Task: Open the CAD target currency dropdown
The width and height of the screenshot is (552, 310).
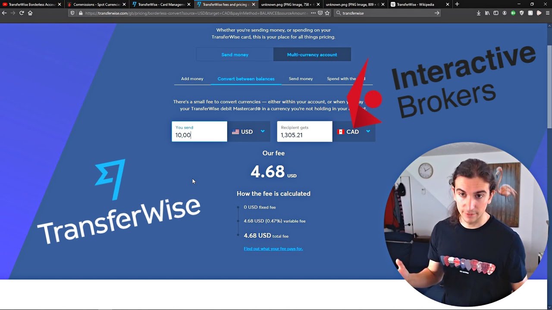Action: (x=354, y=132)
